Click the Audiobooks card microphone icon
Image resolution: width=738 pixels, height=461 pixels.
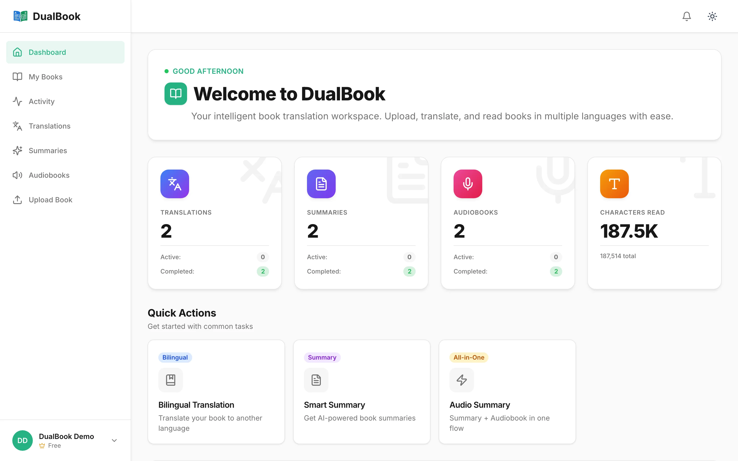click(468, 184)
